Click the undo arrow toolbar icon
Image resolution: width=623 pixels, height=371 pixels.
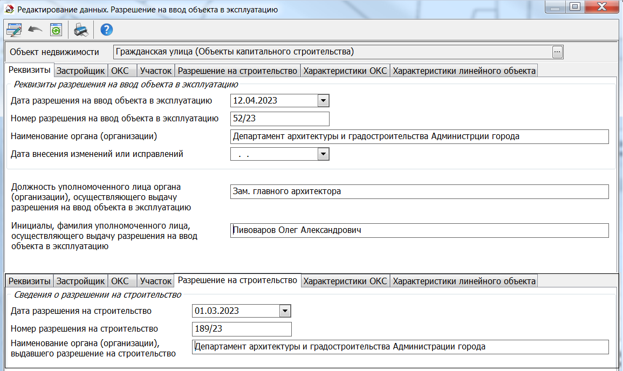click(35, 30)
